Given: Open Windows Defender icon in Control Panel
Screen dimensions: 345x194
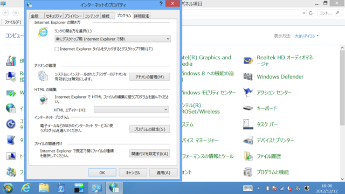Looking at the screenshot, I should tap(248, 77).
